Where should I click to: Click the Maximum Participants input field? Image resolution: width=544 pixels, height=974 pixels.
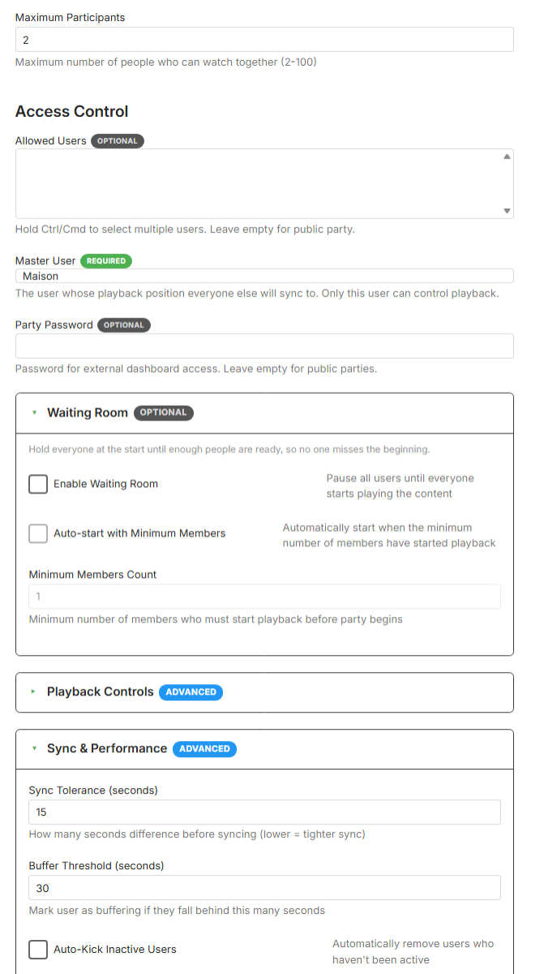(x=264, y=40)
